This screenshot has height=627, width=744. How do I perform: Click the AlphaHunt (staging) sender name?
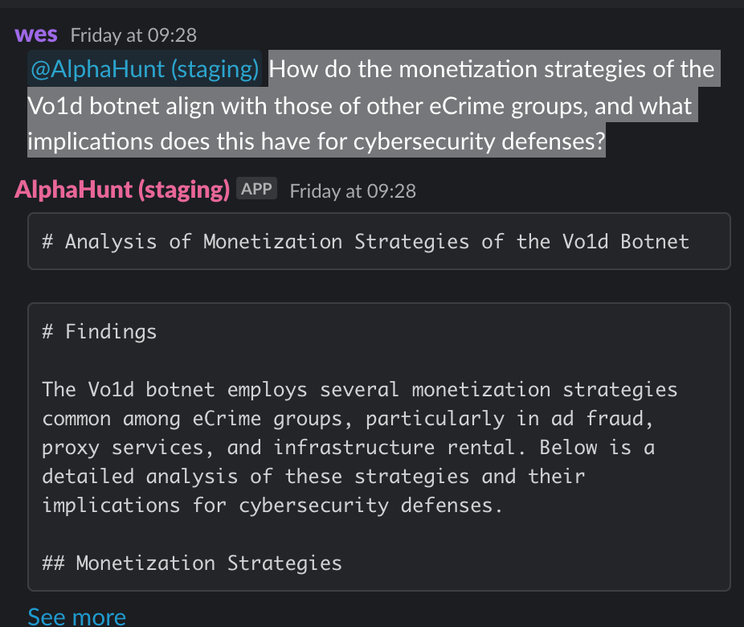point(122,190)
